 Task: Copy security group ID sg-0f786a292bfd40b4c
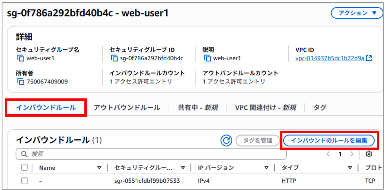pyautogui.click(x=114, y=58)
